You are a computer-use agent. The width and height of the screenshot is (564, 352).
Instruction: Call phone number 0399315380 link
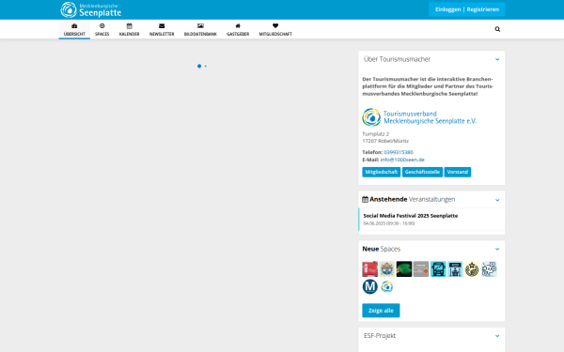[x=399, y=152]
